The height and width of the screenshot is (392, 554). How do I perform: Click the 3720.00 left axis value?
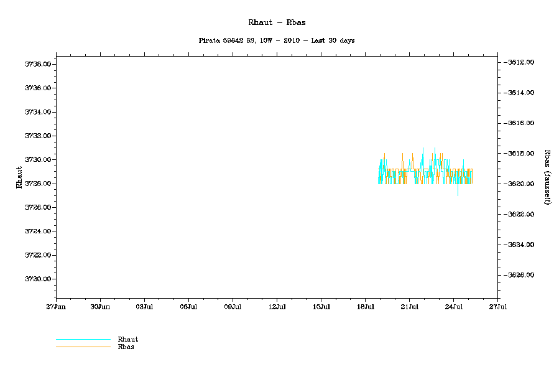tap(37, 279)
